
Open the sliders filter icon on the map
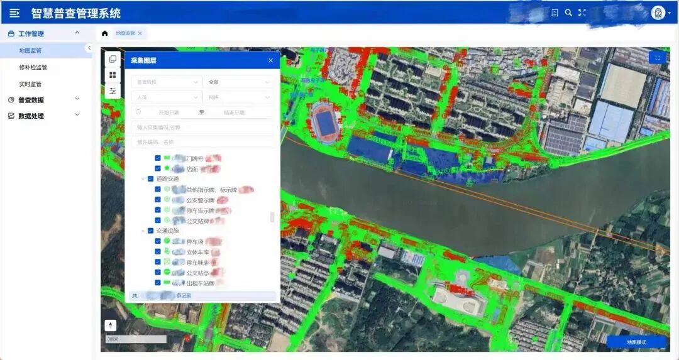(x=113, y=91)
